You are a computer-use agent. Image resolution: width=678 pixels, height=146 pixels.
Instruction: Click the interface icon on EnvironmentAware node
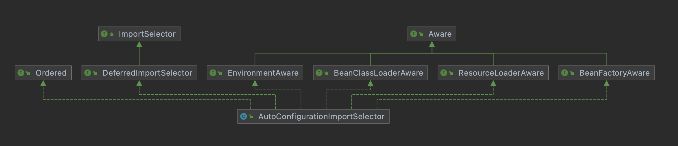pyautogui.click(x=213, y=73)
